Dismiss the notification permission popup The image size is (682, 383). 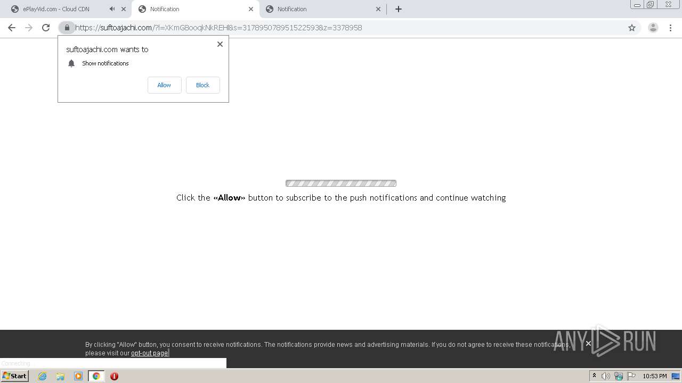pyautogui.click(x=220, y=44)
